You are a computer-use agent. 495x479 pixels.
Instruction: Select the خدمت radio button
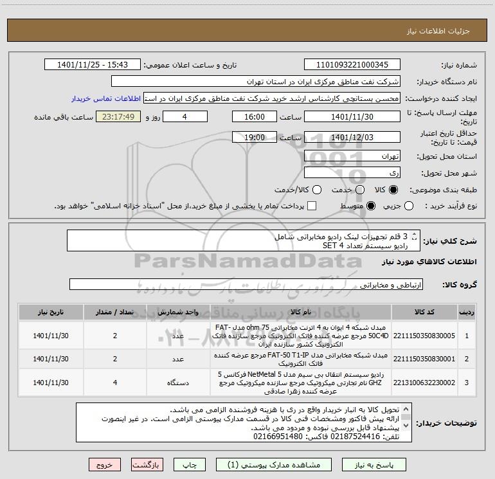[360, 190]
